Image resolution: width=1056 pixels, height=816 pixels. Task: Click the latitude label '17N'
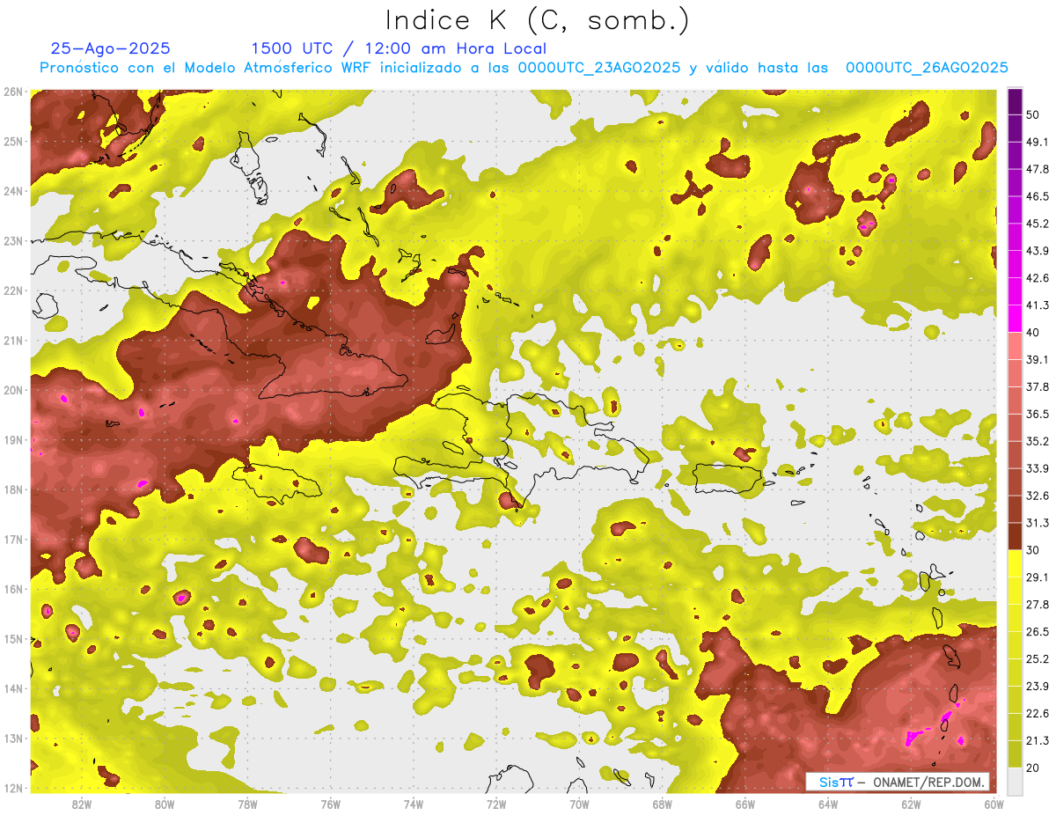click(13, 540)
